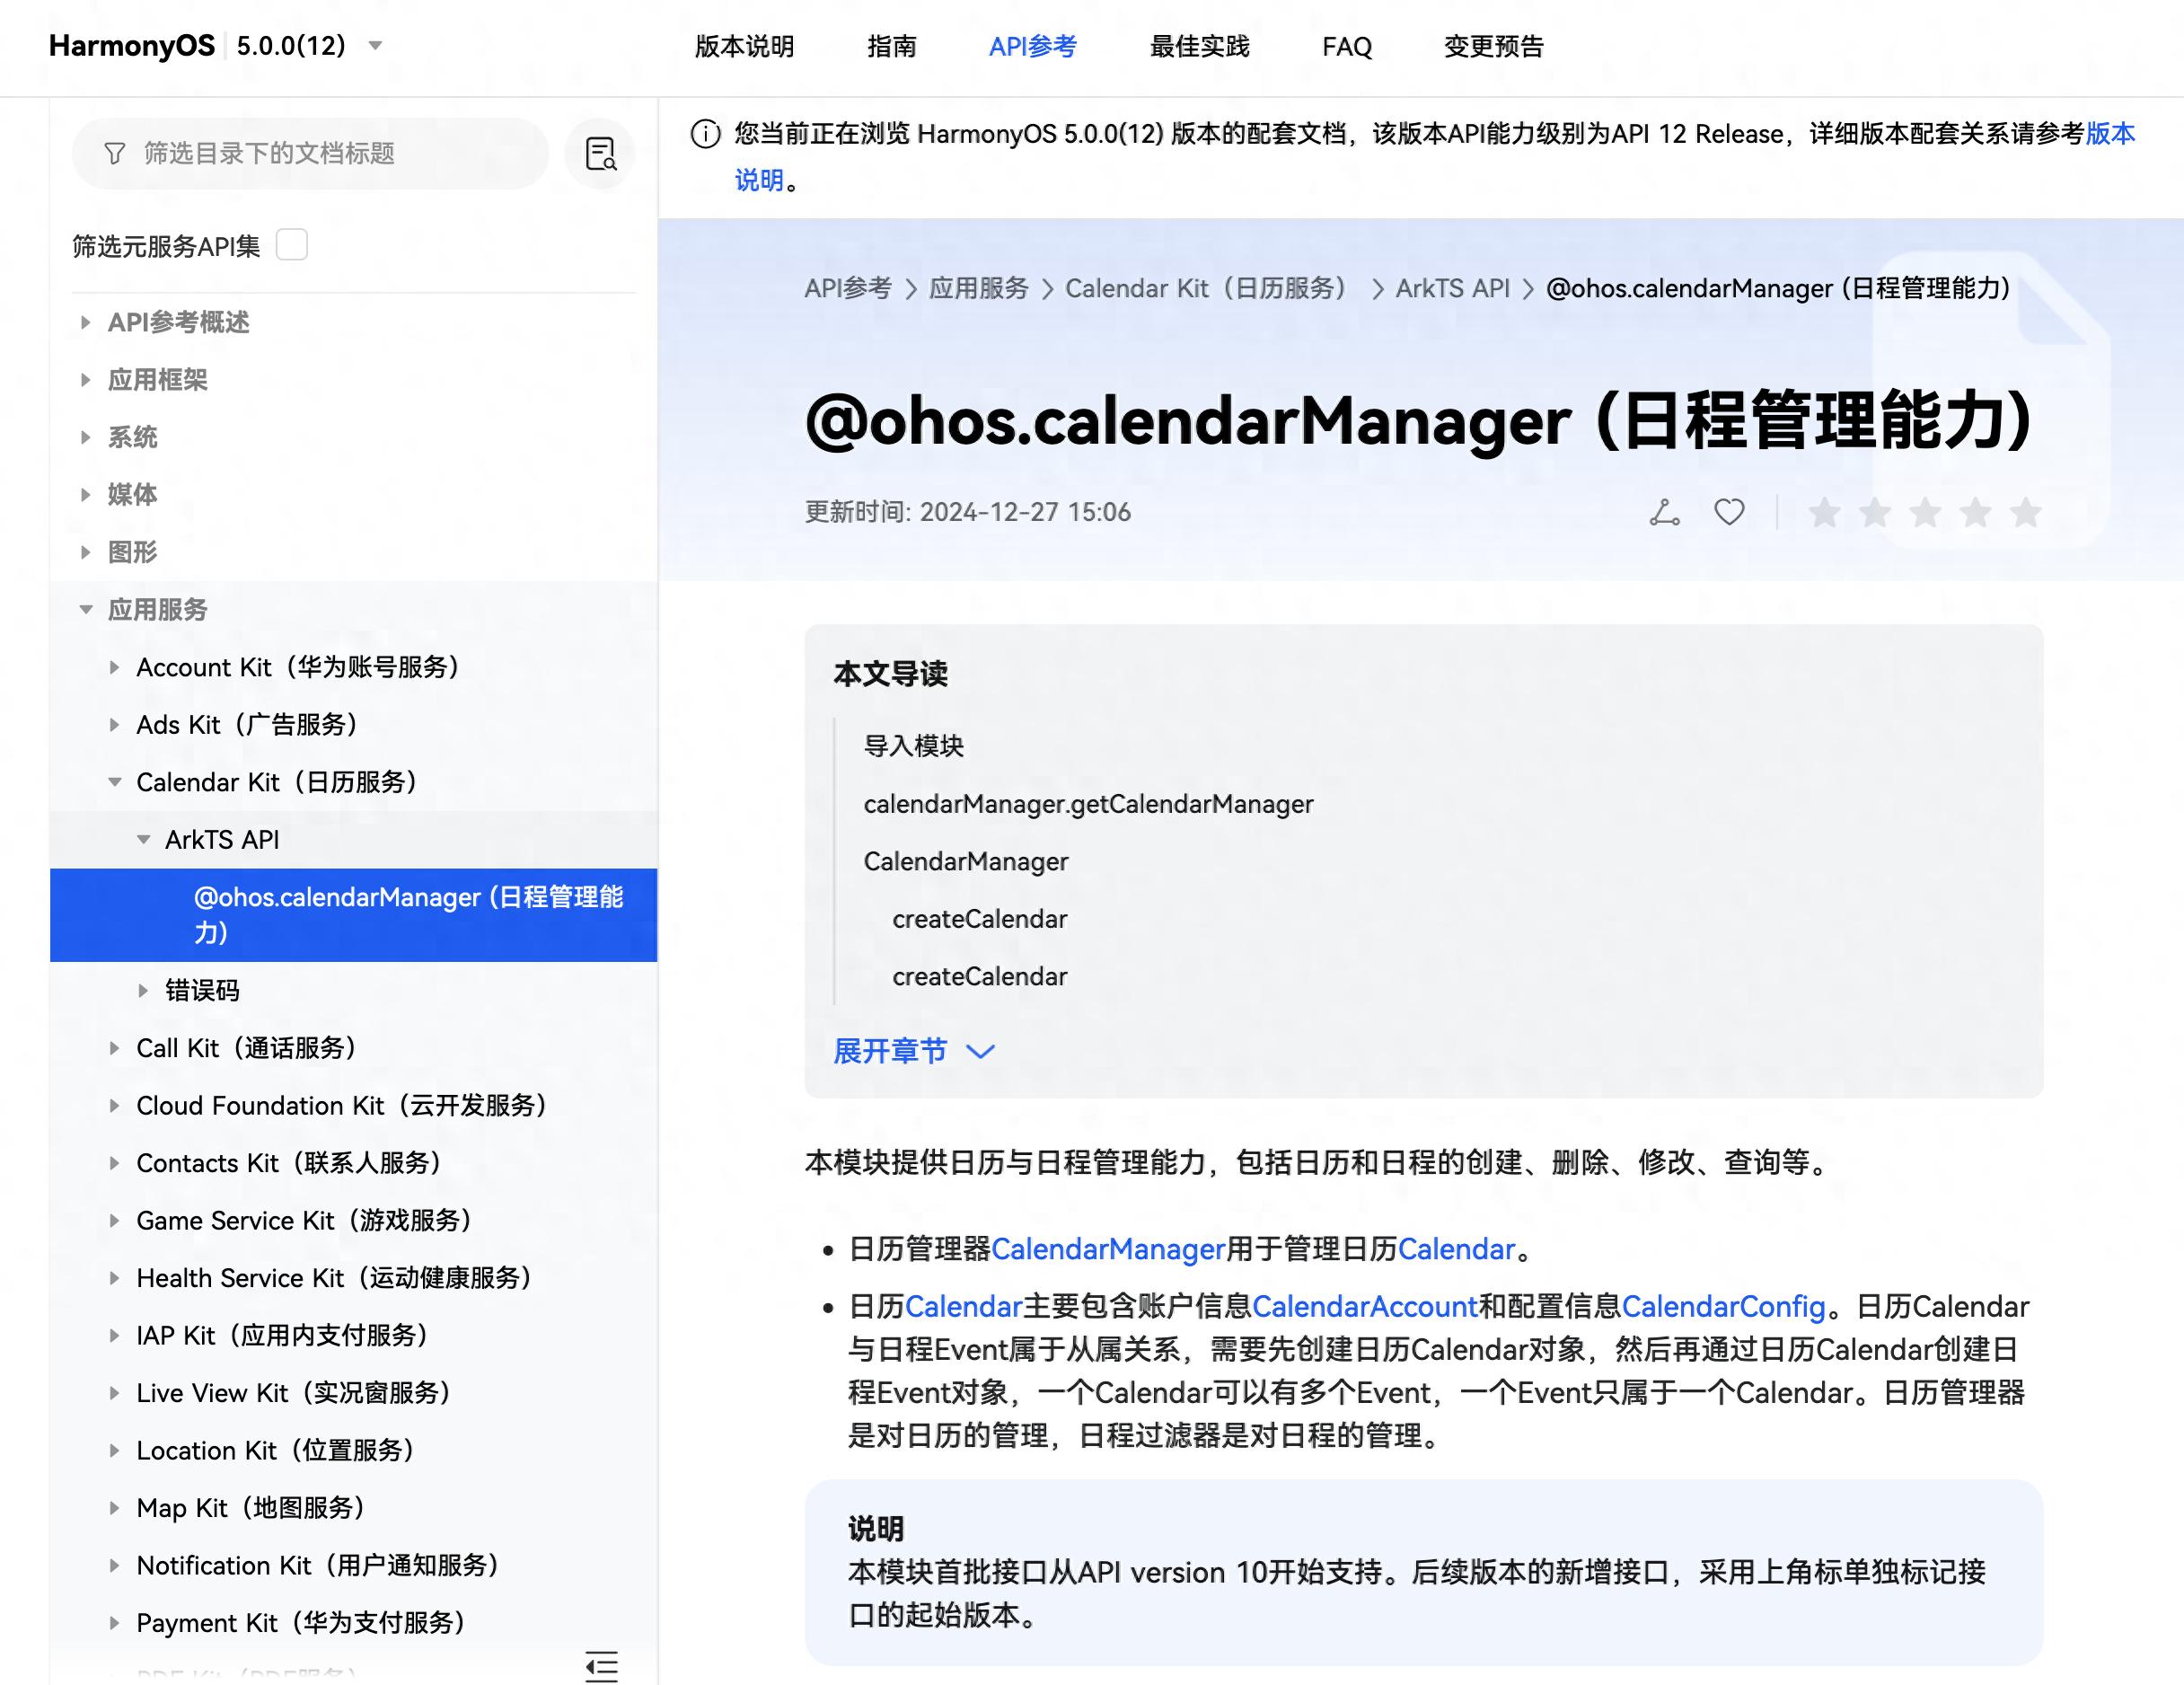Favorite the article via the heart icon
Viewport: 2184px width, 1685px height.
(x=1729, y=511)
